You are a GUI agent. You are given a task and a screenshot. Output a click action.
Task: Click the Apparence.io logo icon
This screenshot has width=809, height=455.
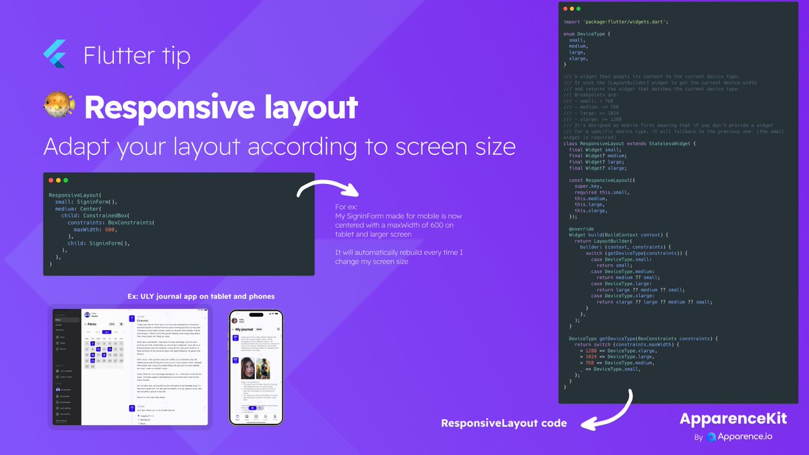pyautogui.click(x=712, y=437)
